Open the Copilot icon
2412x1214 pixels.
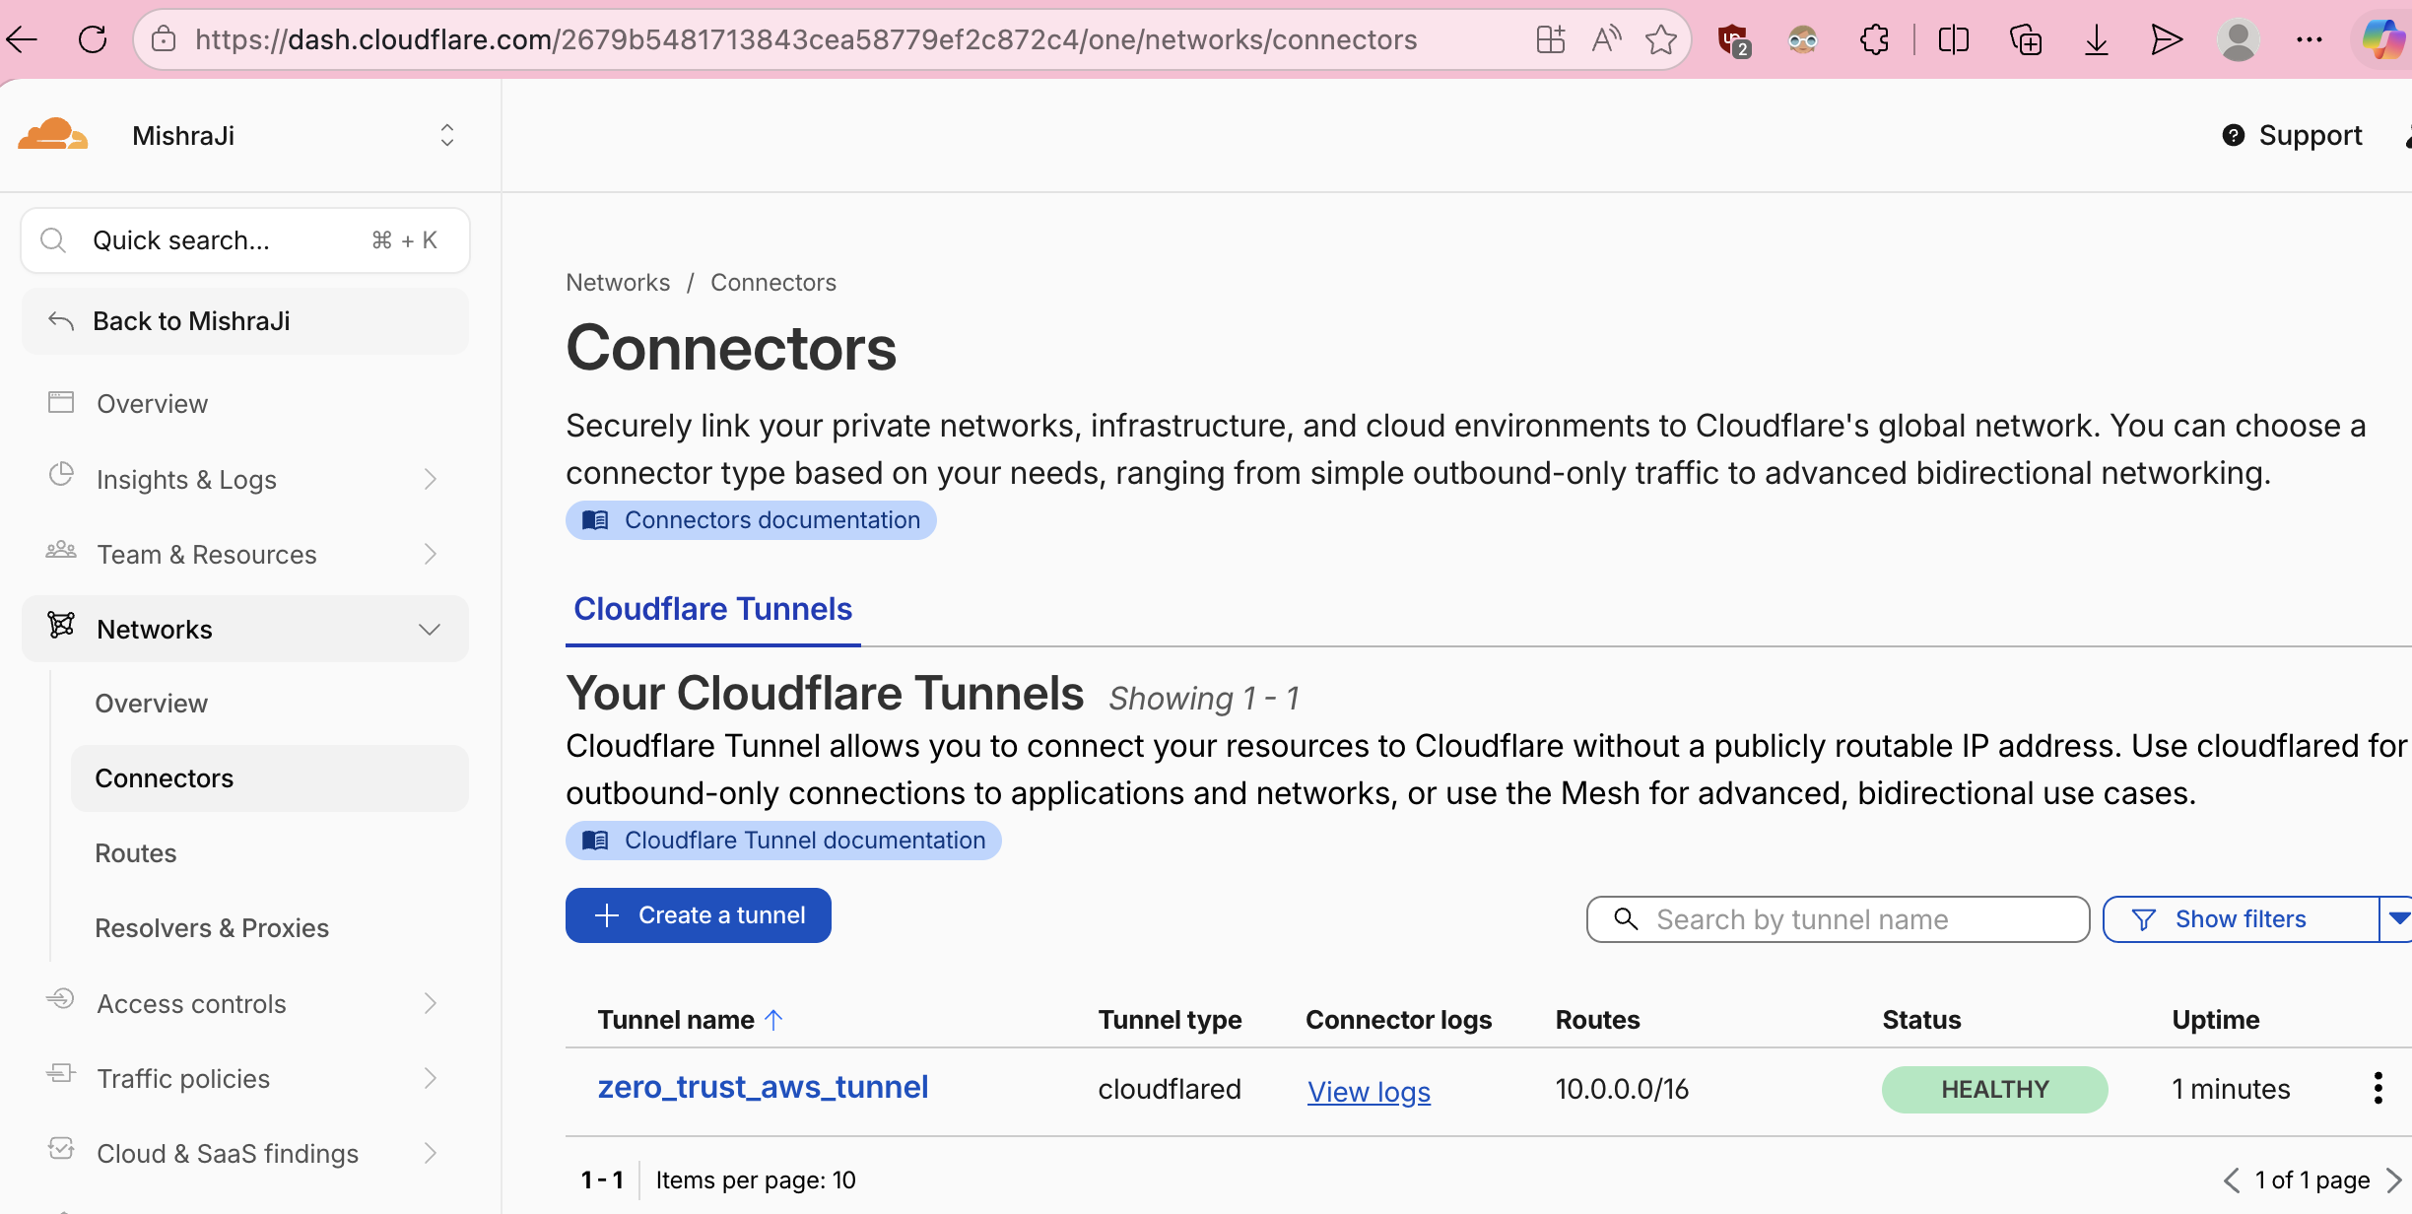2382,39
